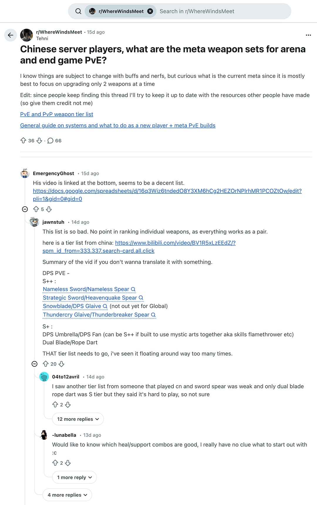Downvote -lunabella's comment

68,463
